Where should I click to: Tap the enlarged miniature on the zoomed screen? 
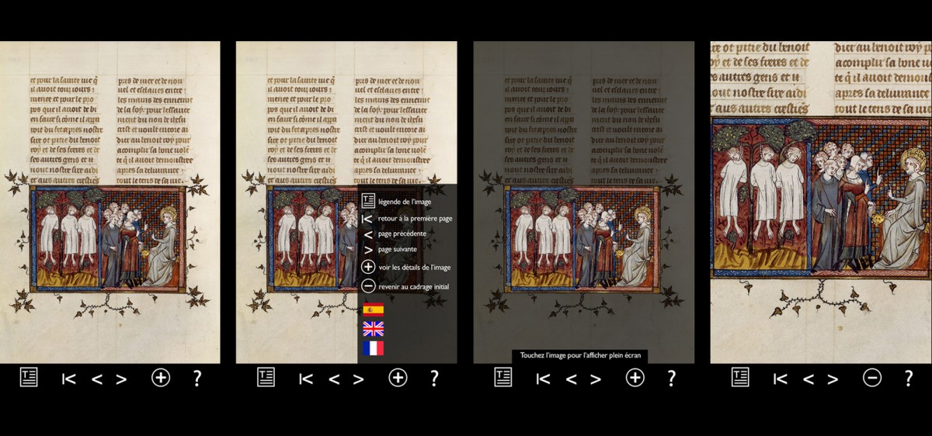821,197
